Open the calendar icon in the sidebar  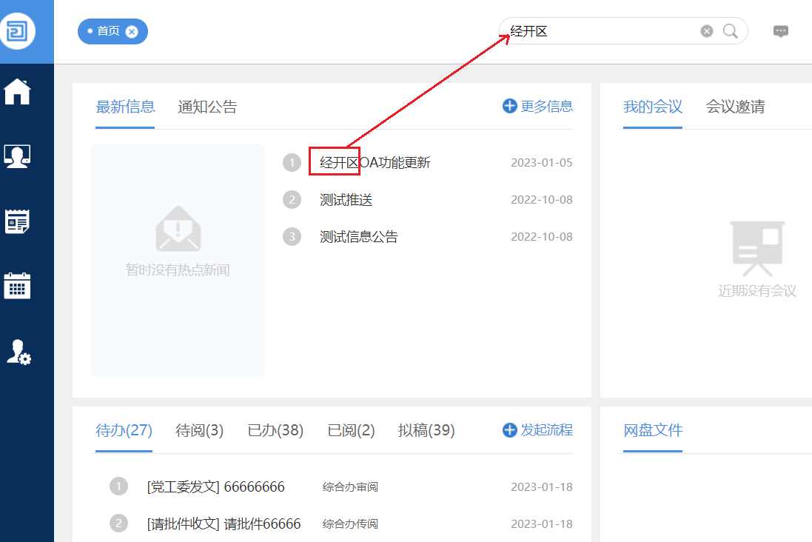[x=17, y=286]
